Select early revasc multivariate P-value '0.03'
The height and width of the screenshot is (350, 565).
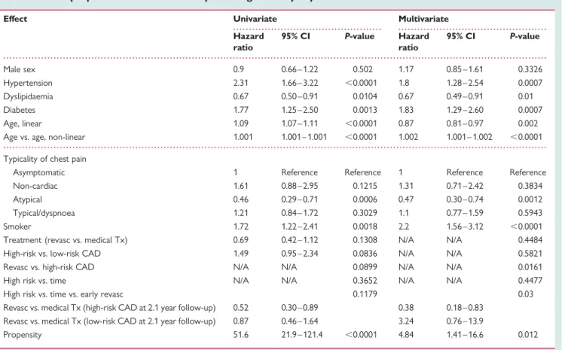coord(526,294)
